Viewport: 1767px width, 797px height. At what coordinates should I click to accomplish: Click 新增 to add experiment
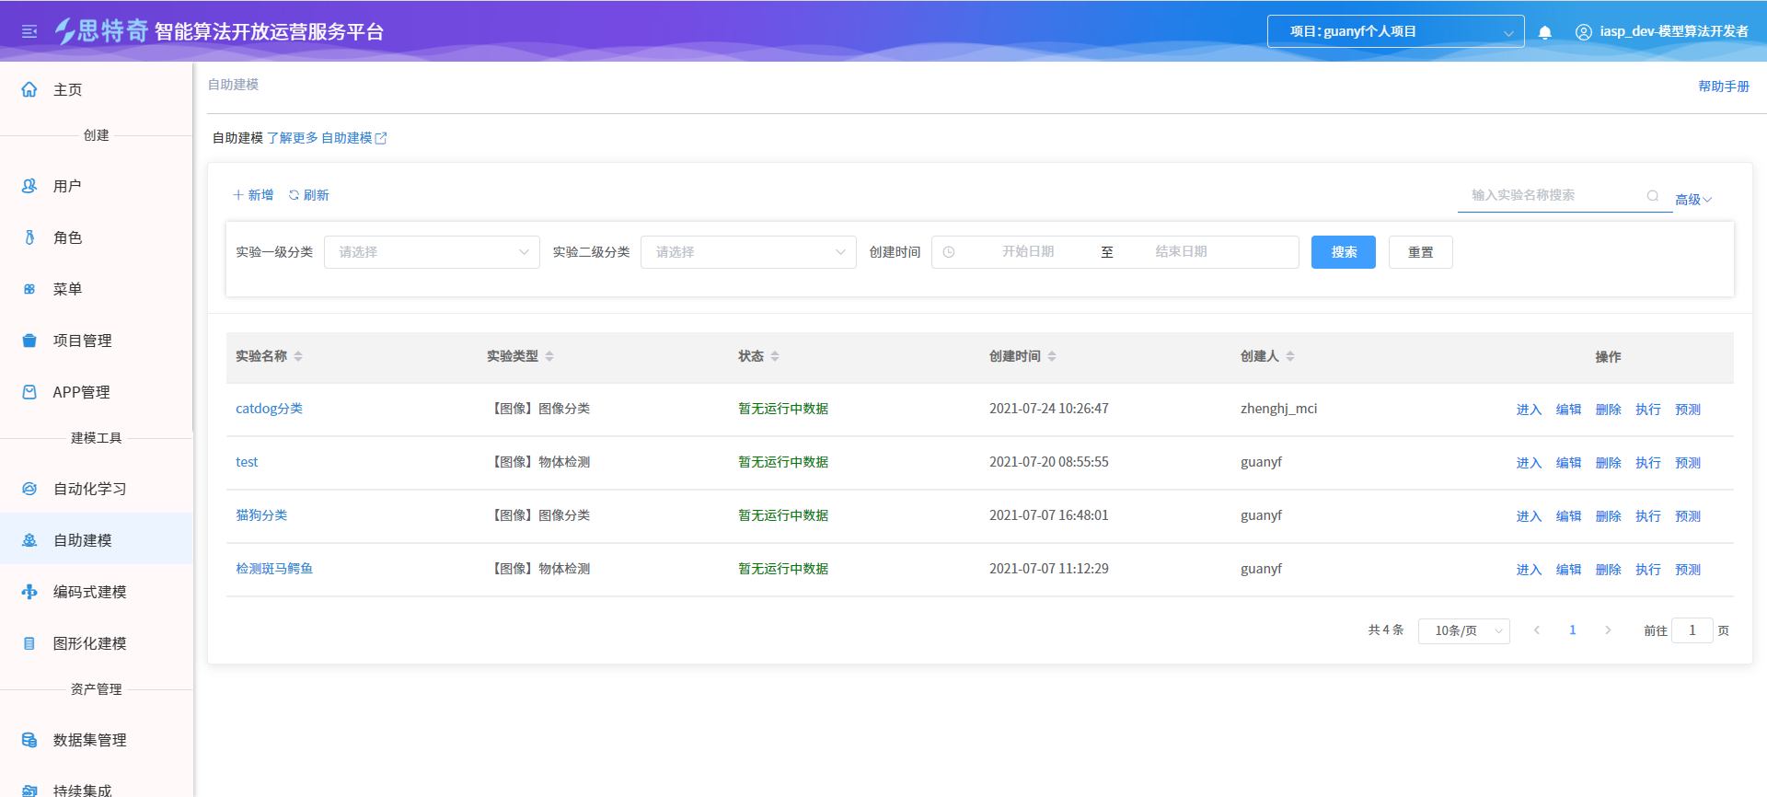click(253, 195)
